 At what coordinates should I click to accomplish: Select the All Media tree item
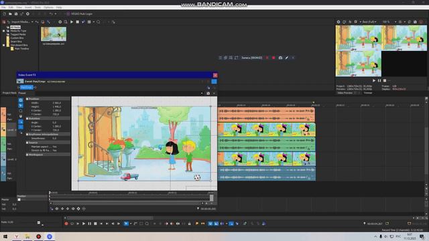click(15, 27)
